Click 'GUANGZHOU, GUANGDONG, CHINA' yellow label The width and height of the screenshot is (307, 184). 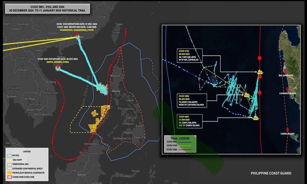click(x=77, y=30)
